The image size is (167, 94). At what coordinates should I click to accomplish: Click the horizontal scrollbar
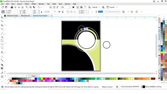(81, 73)
